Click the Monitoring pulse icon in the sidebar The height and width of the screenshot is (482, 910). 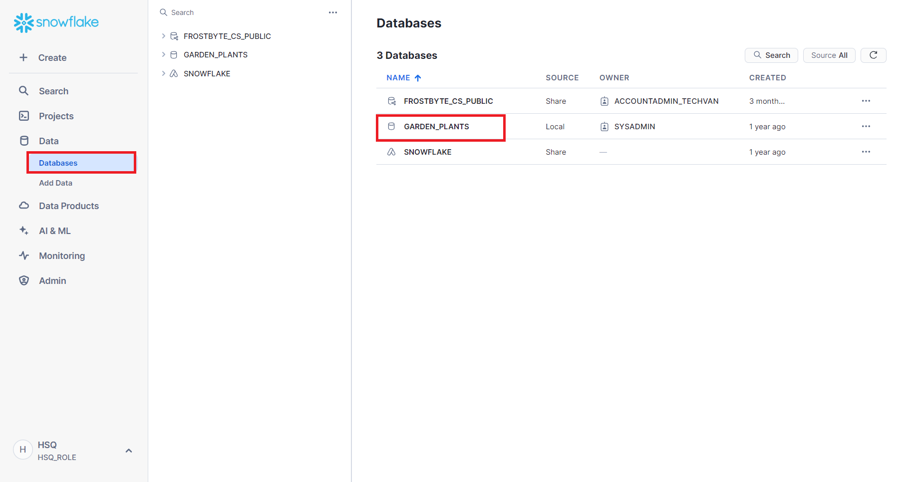coord(24,255)
